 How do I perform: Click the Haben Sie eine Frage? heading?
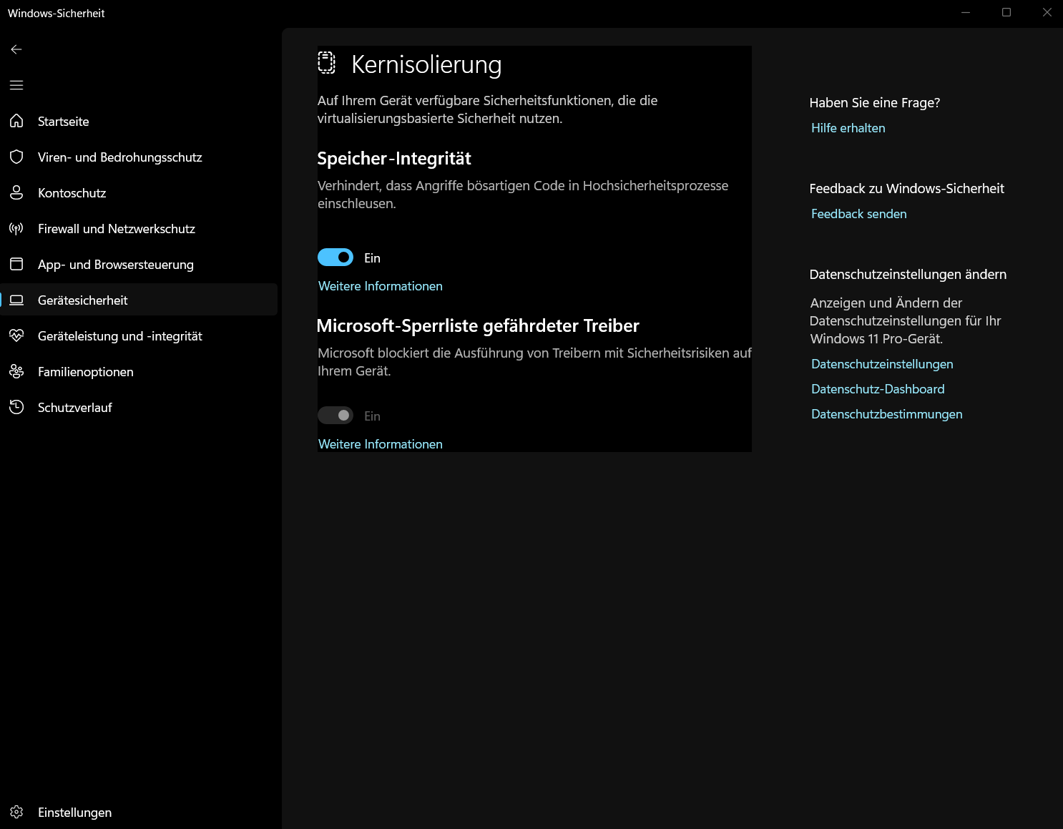(875, 103)
